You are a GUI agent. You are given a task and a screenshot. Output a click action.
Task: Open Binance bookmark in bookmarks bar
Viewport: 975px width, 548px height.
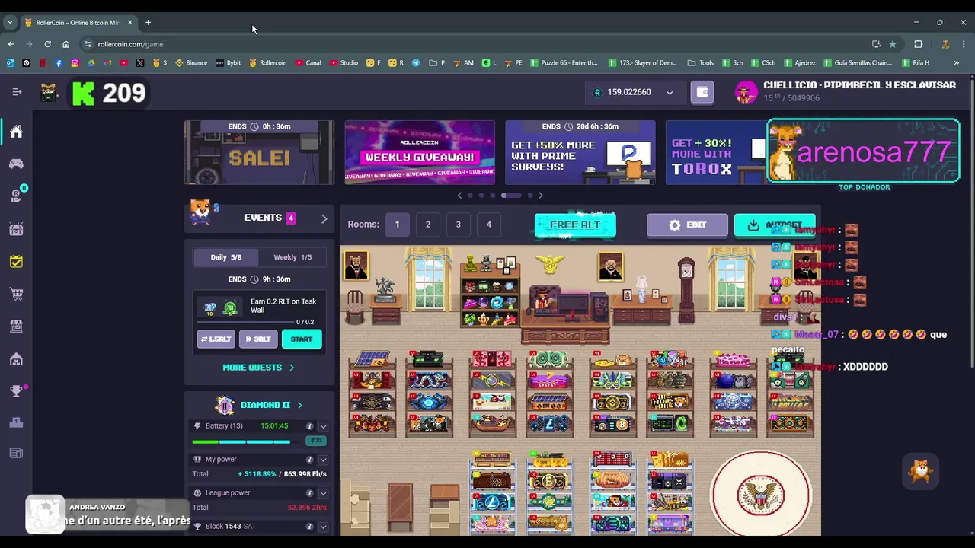(191, 62)
